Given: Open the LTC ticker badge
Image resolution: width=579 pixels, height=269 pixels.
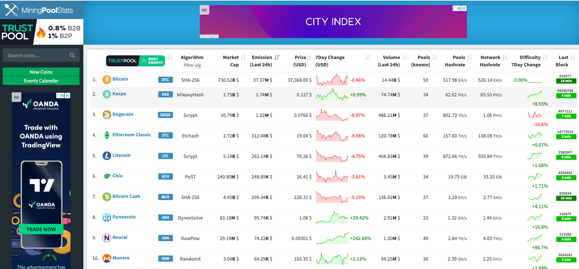Looking at the screenshot, I should point(165,156).
